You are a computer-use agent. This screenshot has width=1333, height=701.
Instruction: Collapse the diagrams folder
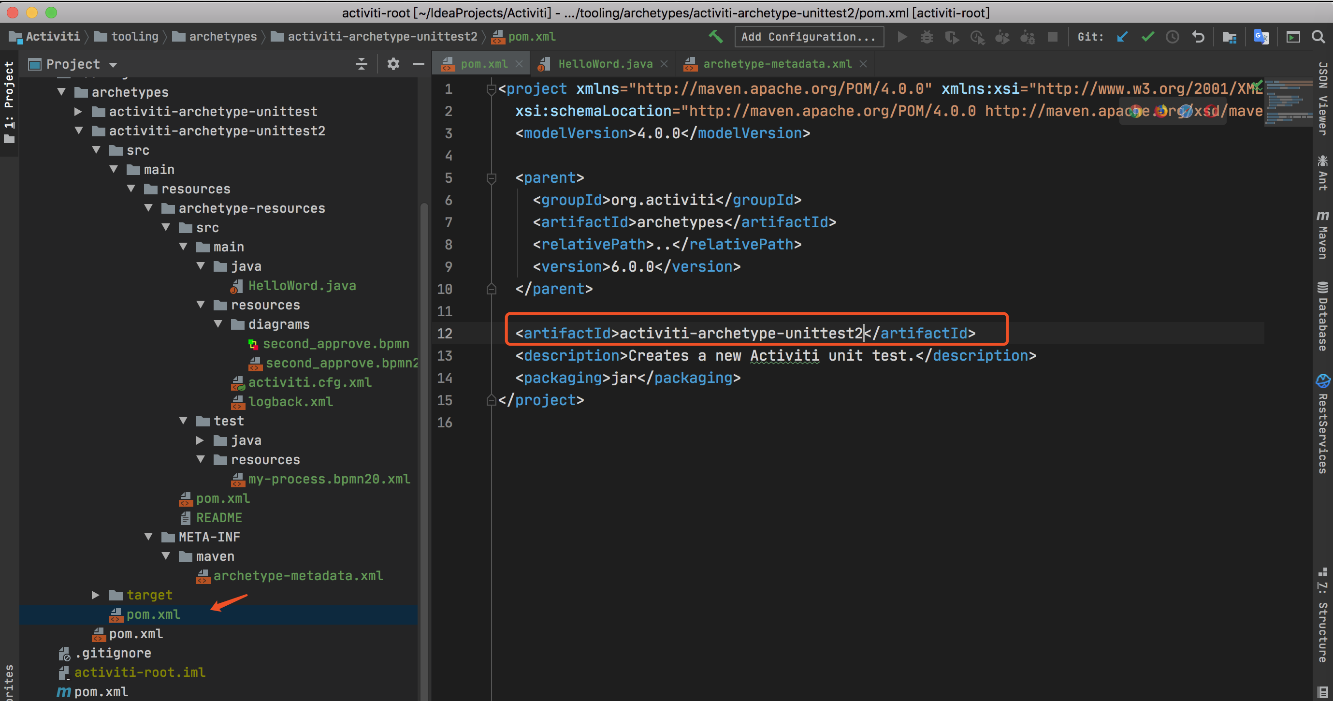click(x=218, y=324)
